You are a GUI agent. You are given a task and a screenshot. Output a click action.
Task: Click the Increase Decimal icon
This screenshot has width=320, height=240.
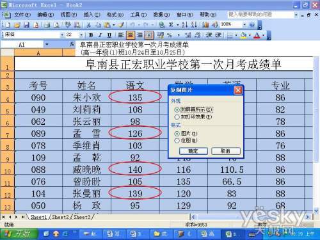click(x=188, y=35)
